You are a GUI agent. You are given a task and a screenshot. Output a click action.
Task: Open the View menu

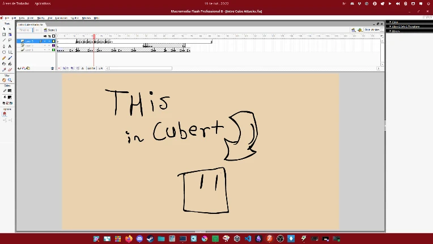22,18
